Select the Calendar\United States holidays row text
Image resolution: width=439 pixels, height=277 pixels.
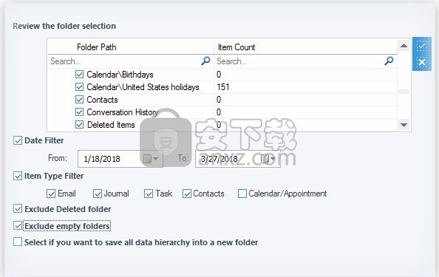click(x=143, y=87)
